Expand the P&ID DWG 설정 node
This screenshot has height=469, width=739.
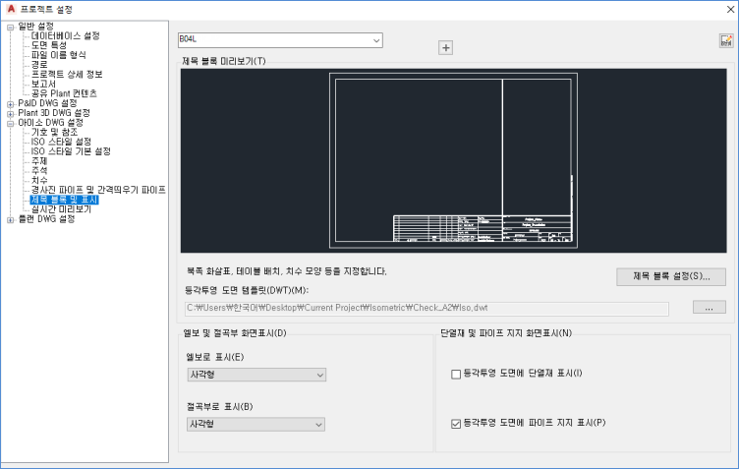tap(11, 104)
